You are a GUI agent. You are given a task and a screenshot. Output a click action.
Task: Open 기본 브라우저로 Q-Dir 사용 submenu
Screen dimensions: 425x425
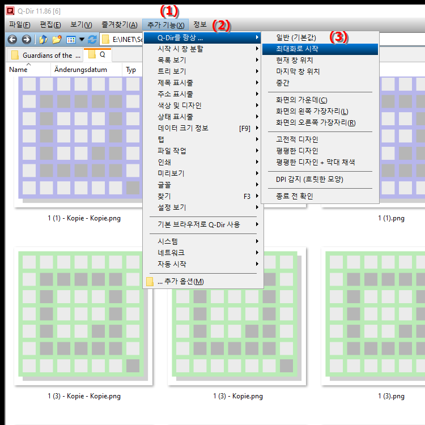202,225
